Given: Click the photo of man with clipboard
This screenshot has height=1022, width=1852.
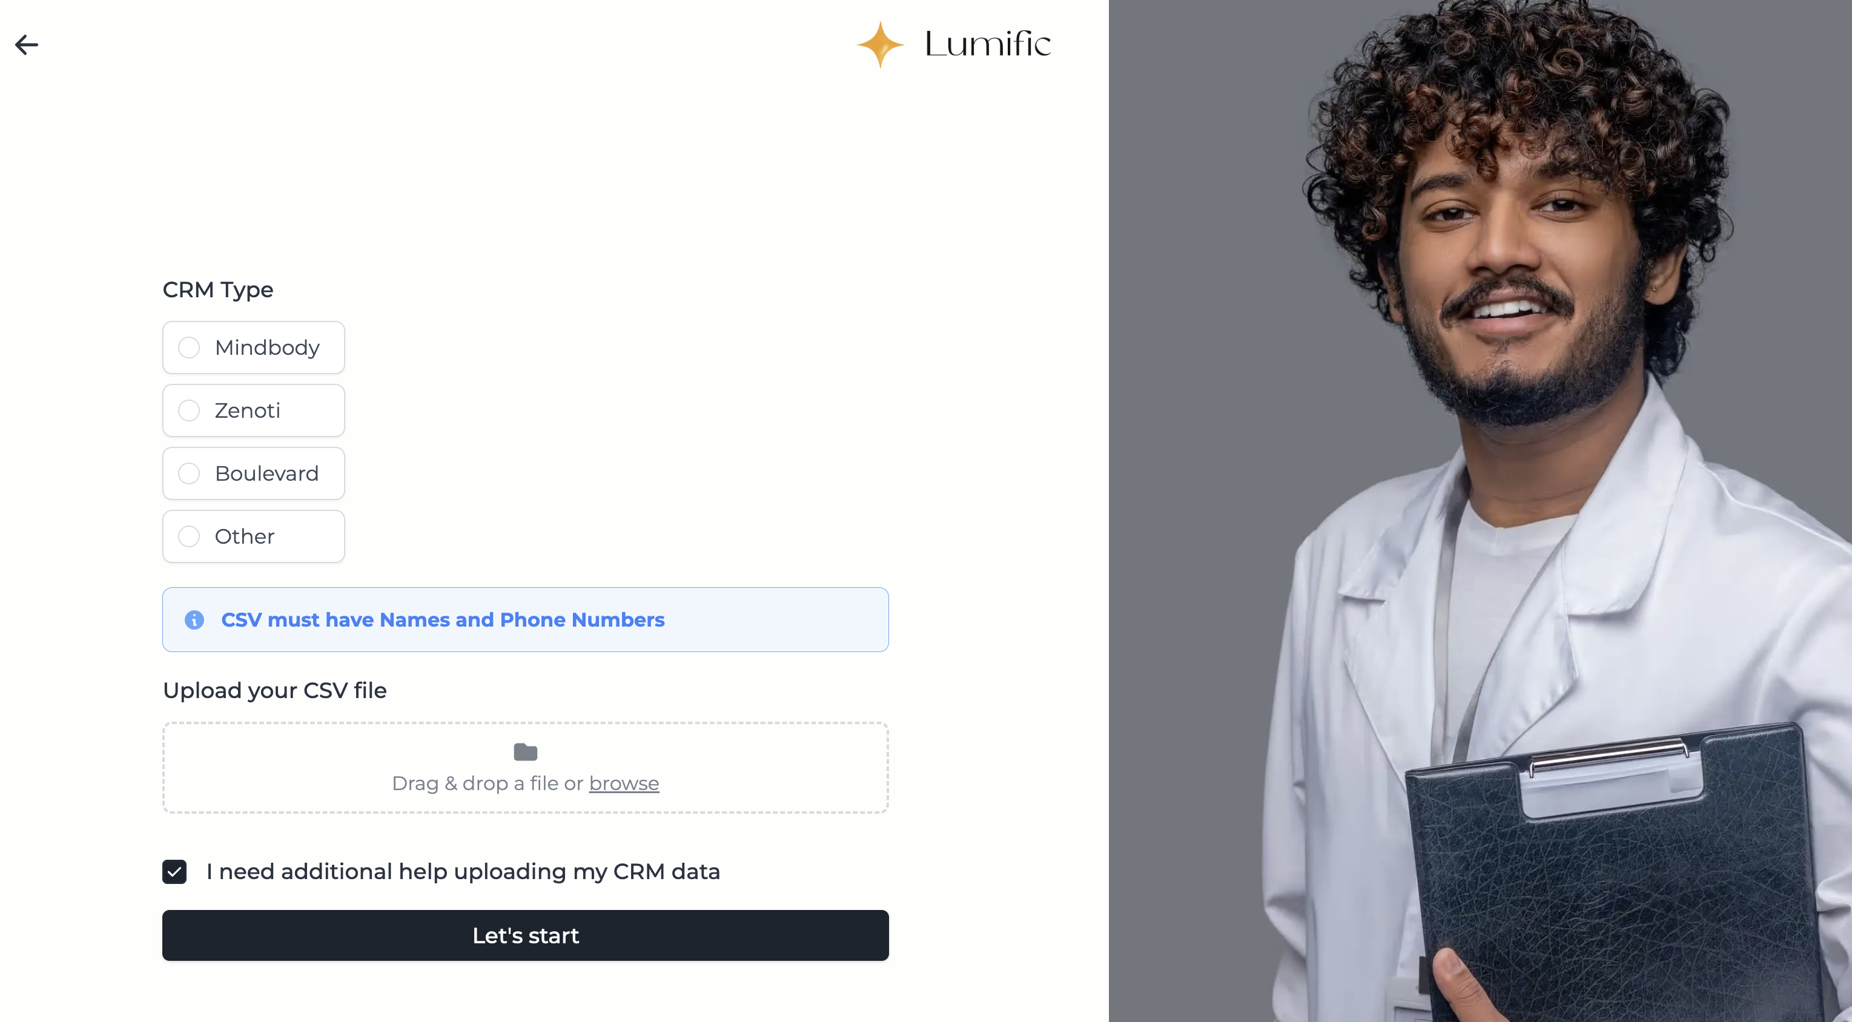Looking at the screenshot, I should click(1480, 511).
